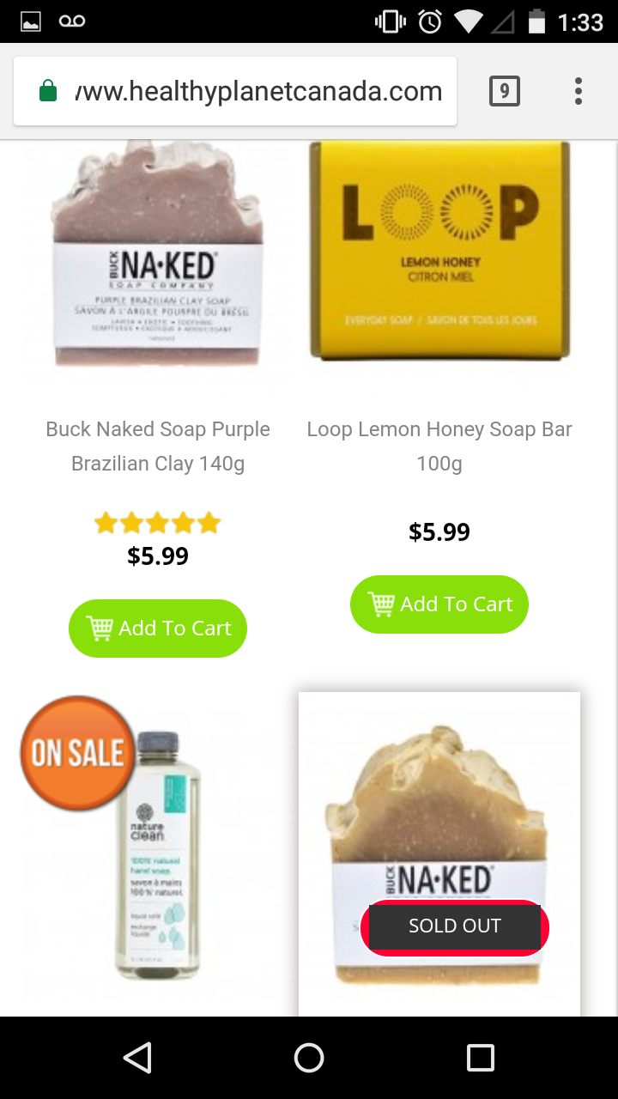Open the recent apps square button
This screenshot has width=618, height=1099.
[481, 1058]
